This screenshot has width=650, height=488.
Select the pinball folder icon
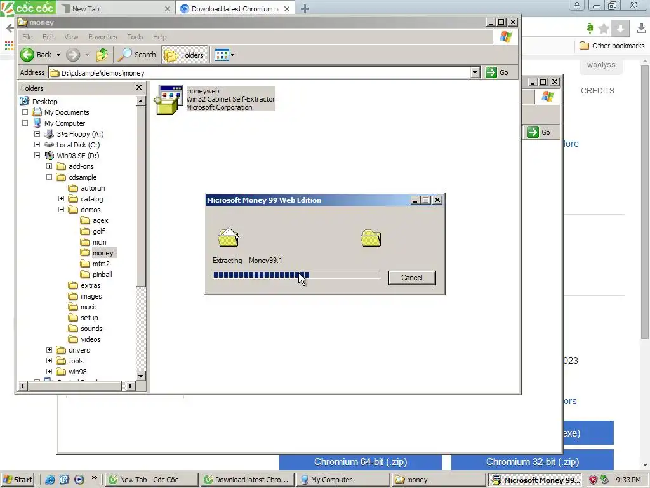tap(85, 274)
